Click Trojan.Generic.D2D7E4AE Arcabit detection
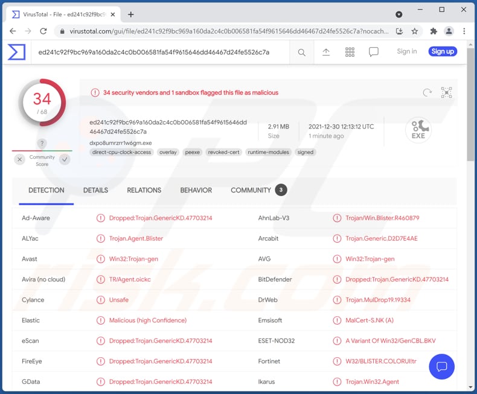The image size is (477, 394). tap(382, 239)
